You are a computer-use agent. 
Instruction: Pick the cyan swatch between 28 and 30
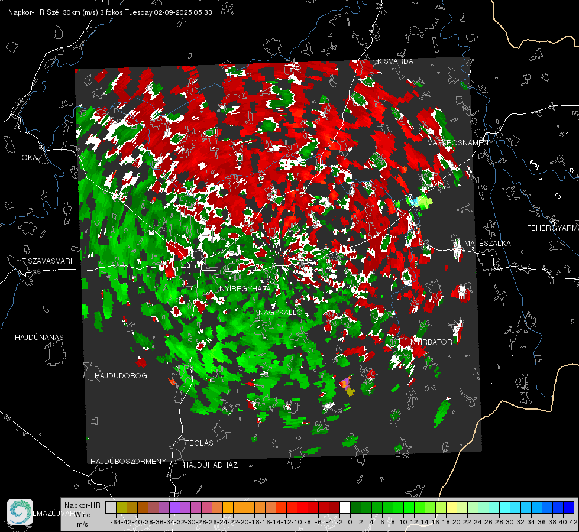pyautogui.click(x=504, y=507)
